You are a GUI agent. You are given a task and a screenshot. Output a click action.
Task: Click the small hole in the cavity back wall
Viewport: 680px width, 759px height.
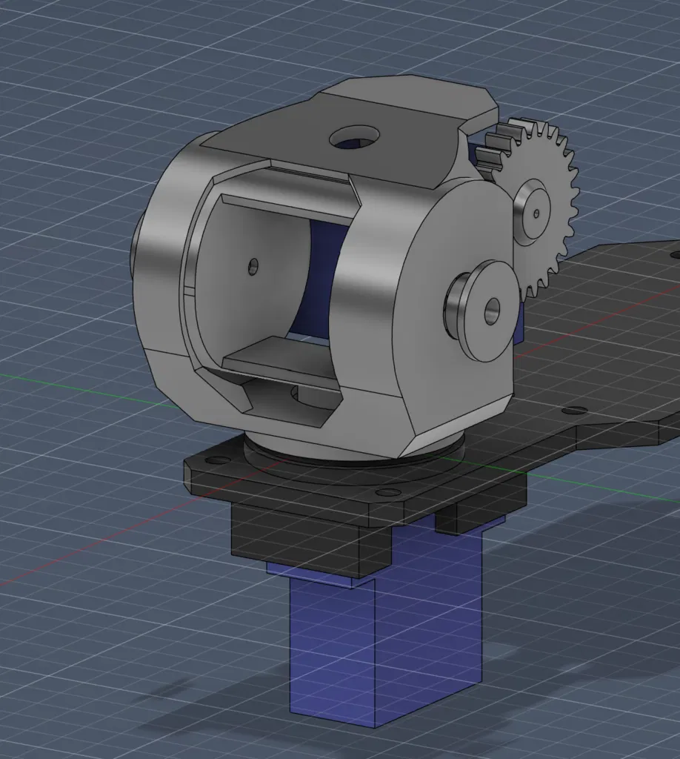[253, 266]
